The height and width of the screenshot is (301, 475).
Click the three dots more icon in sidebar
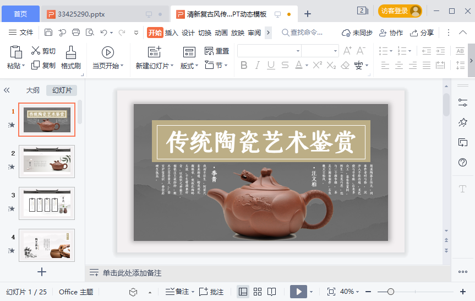462,272
